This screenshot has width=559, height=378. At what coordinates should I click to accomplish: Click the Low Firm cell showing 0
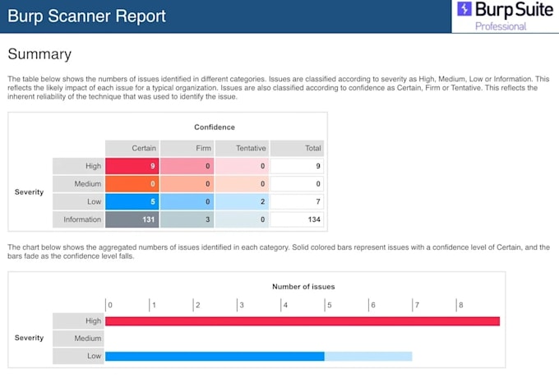tap(187, 201)
